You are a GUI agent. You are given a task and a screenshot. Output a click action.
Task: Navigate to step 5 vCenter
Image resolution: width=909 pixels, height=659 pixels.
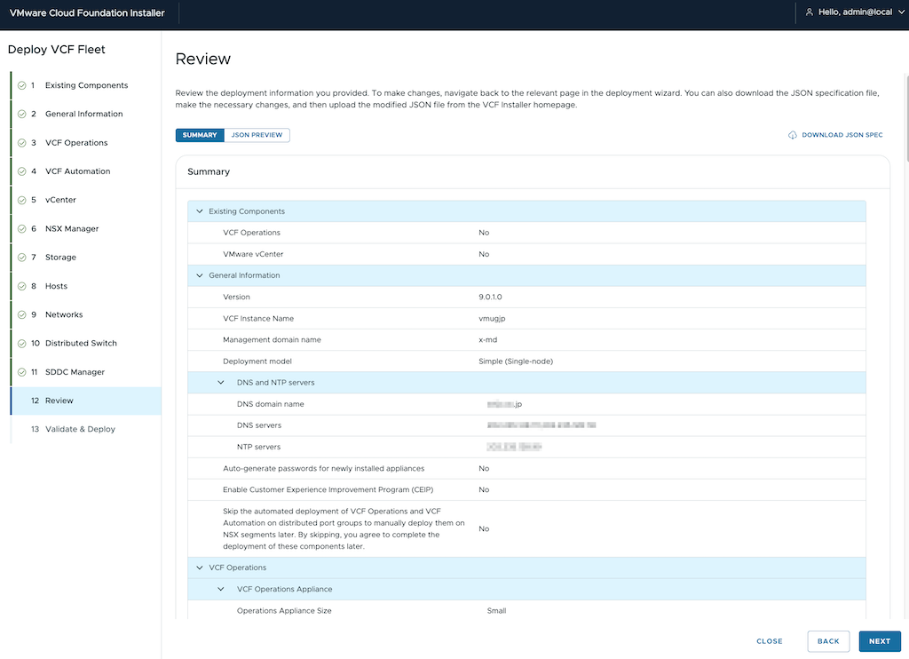[86, 200]
